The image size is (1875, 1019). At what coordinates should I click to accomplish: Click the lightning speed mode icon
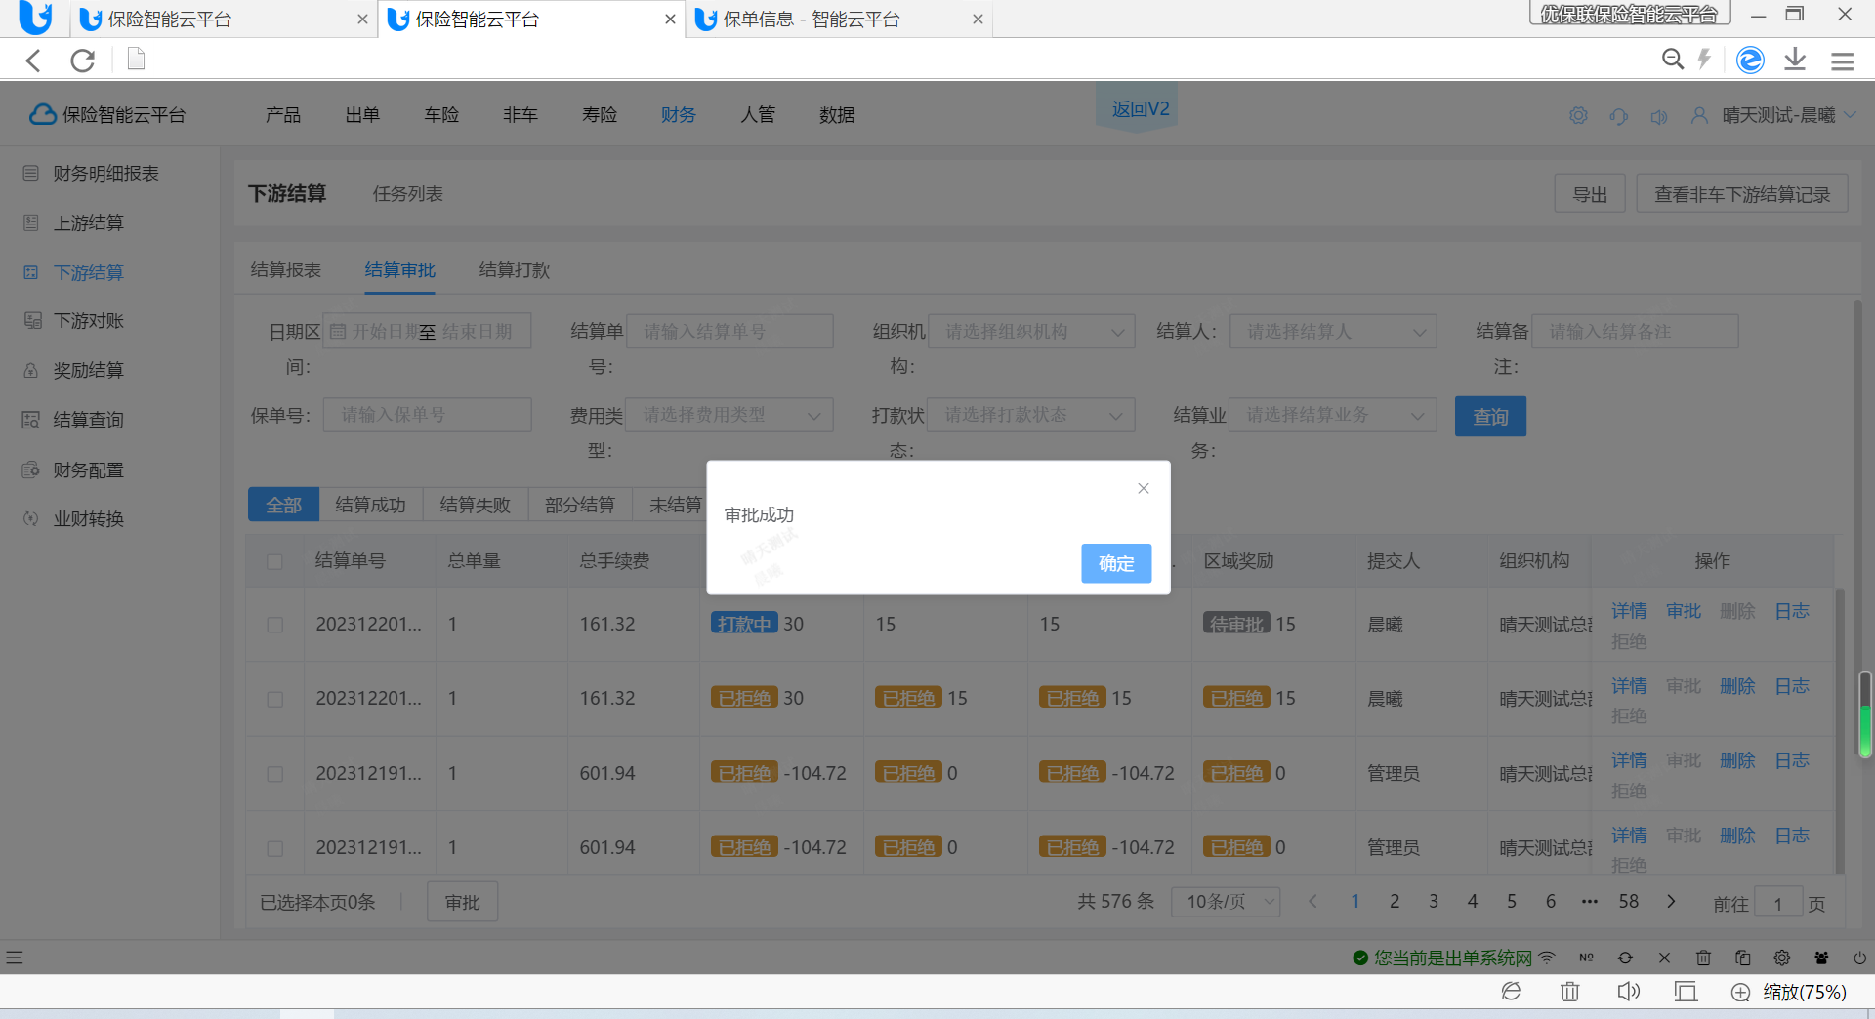click(1704, 60)
